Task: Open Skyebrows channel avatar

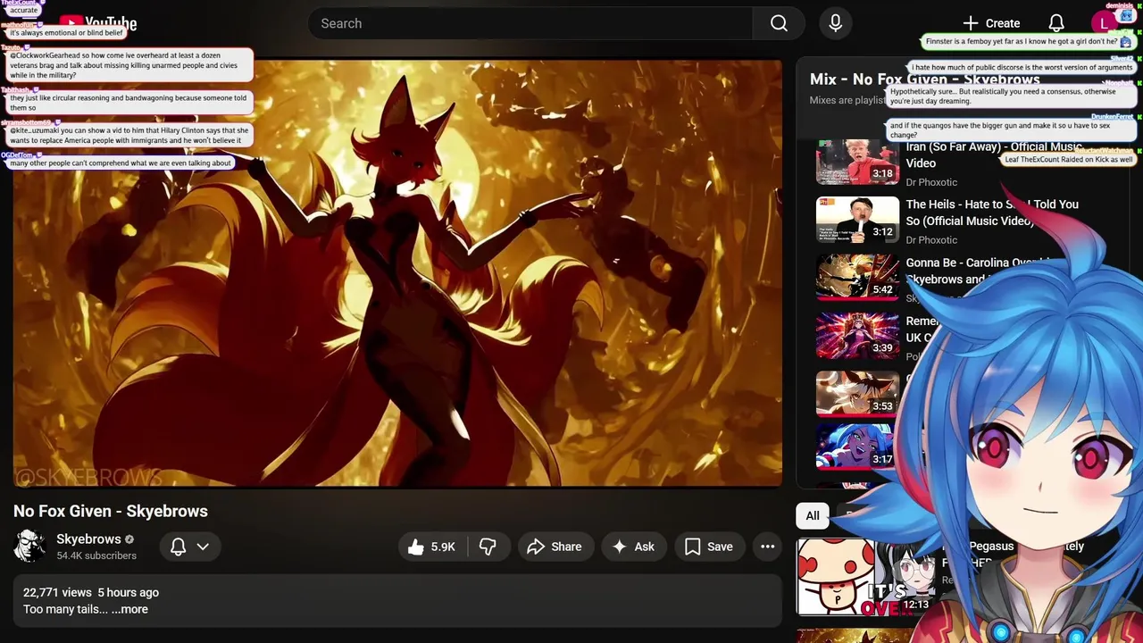Action: coord(29,546)
